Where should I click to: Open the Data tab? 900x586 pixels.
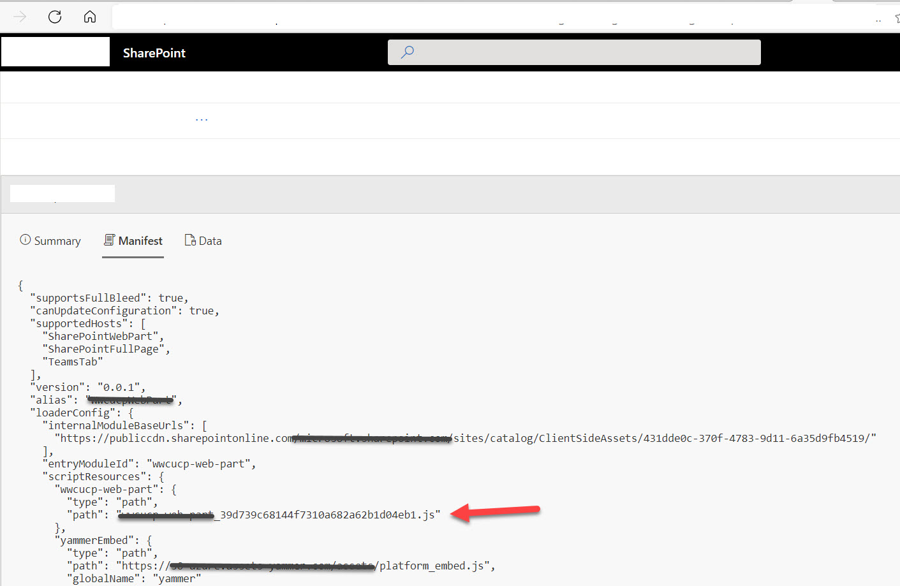(210, 240)
